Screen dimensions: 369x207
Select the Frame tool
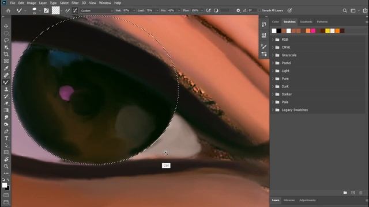6,62
